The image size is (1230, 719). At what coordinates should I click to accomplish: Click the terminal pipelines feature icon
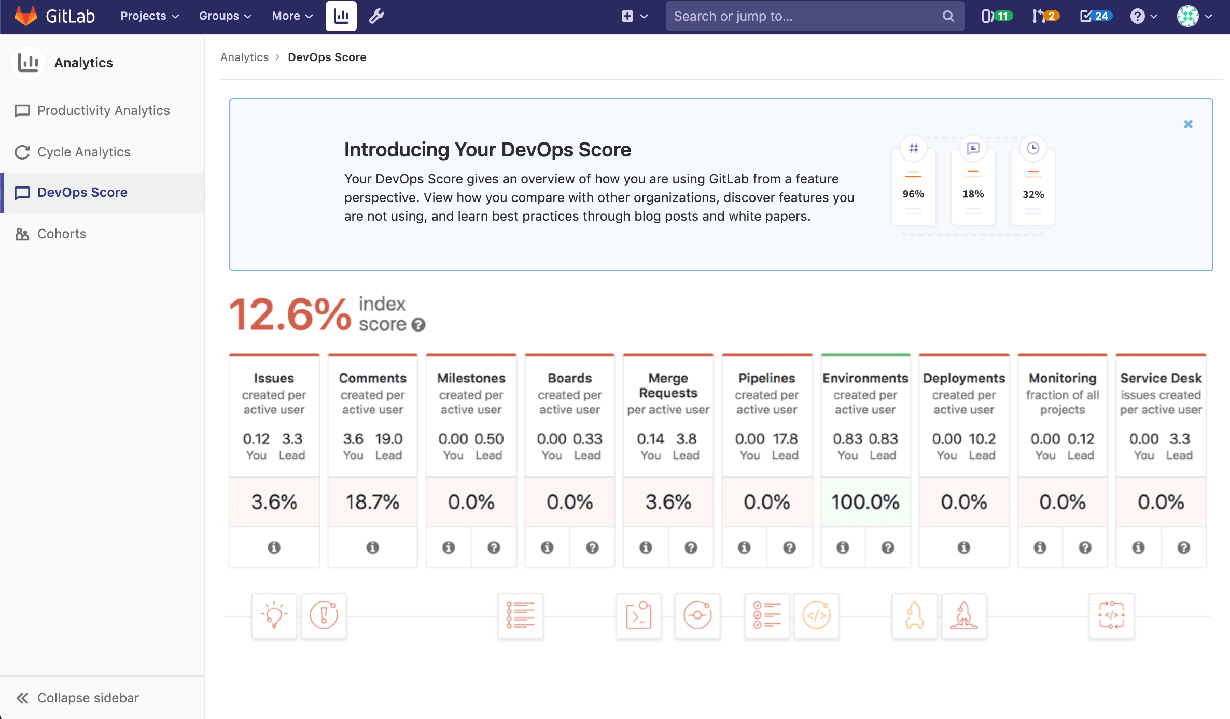click(638, 616)
